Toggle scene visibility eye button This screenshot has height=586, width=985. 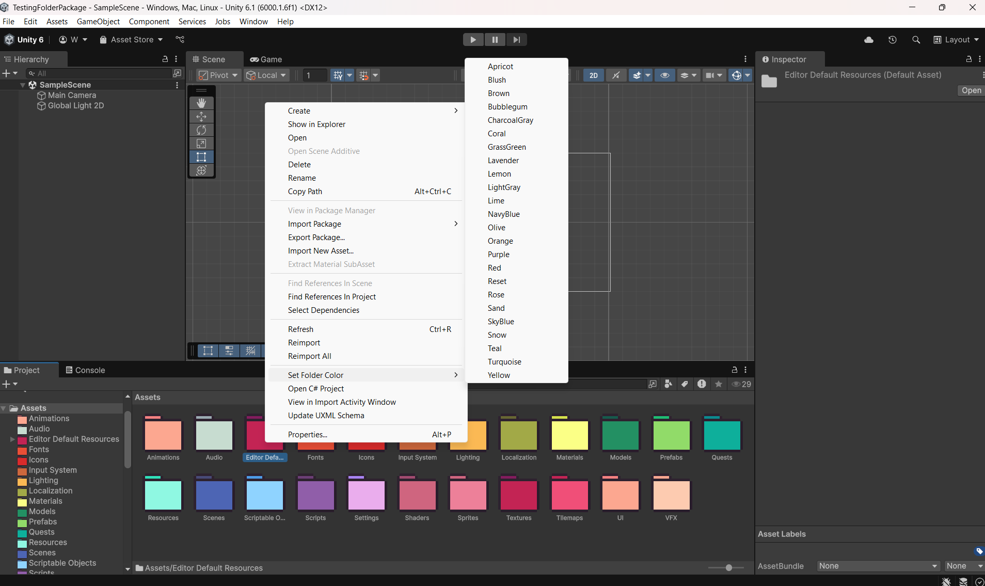click(665, 75)
